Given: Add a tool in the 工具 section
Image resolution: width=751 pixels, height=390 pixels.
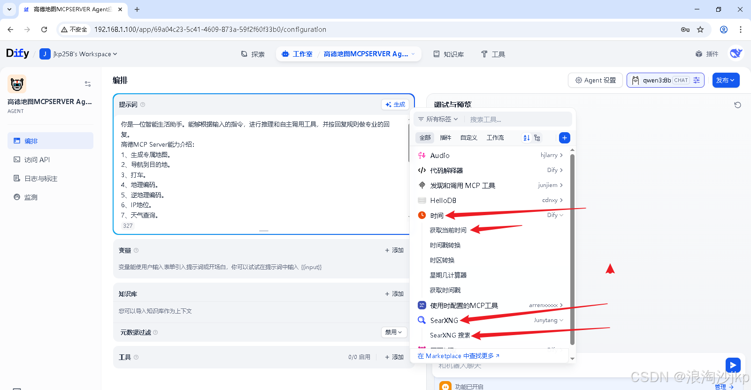Looking at the screenshot, I should tap(394, 357).
